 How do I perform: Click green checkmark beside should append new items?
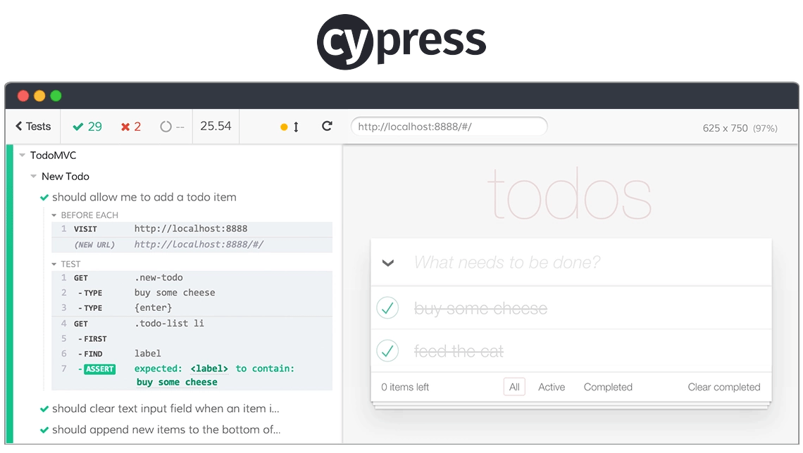click(44, 430)
